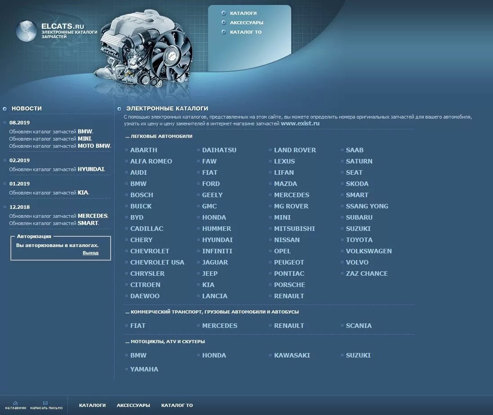Open the LAND ROVER catalog
The width and height of the screenshot is (493, 415).
tap(295, 150)
